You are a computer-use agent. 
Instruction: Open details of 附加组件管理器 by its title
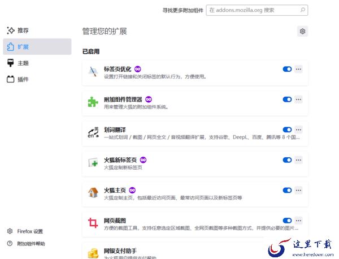click(123, 100)
